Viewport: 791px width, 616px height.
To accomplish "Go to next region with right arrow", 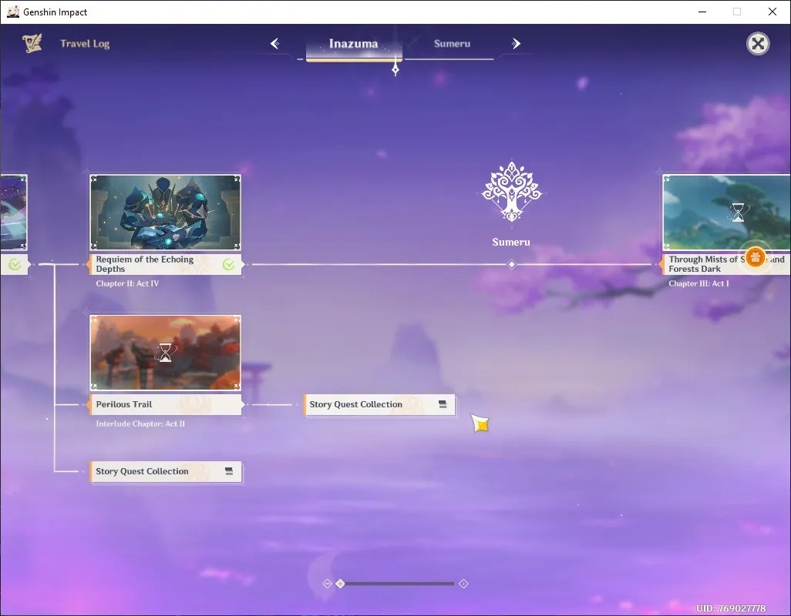I will 516,44.
